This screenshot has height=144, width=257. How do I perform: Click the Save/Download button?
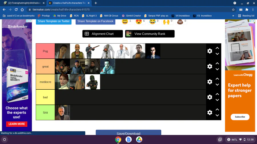coord(128,133)
